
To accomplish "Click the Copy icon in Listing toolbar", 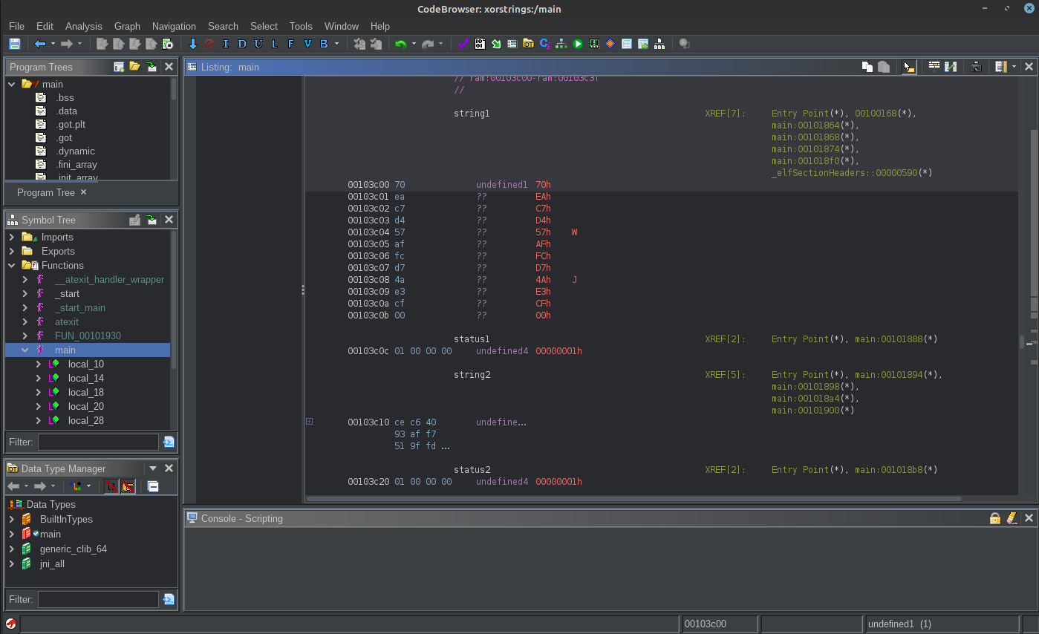I will pos(867,67).
